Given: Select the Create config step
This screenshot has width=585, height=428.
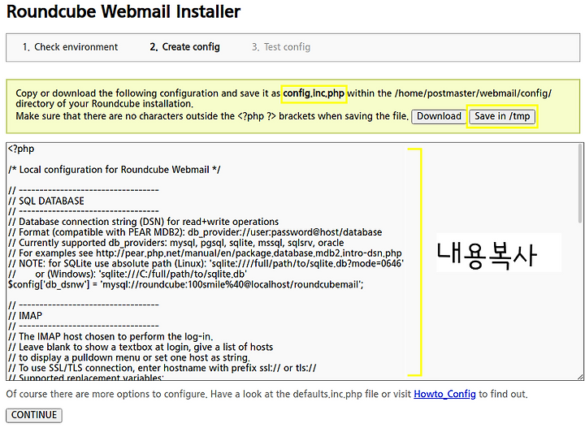Looking at the screenshot, I should coord(184,47).
